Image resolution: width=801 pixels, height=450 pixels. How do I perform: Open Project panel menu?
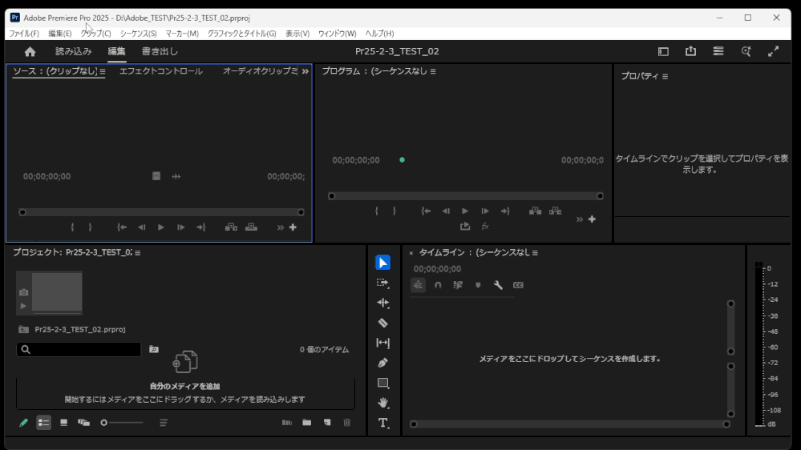(x=137, y=252)
